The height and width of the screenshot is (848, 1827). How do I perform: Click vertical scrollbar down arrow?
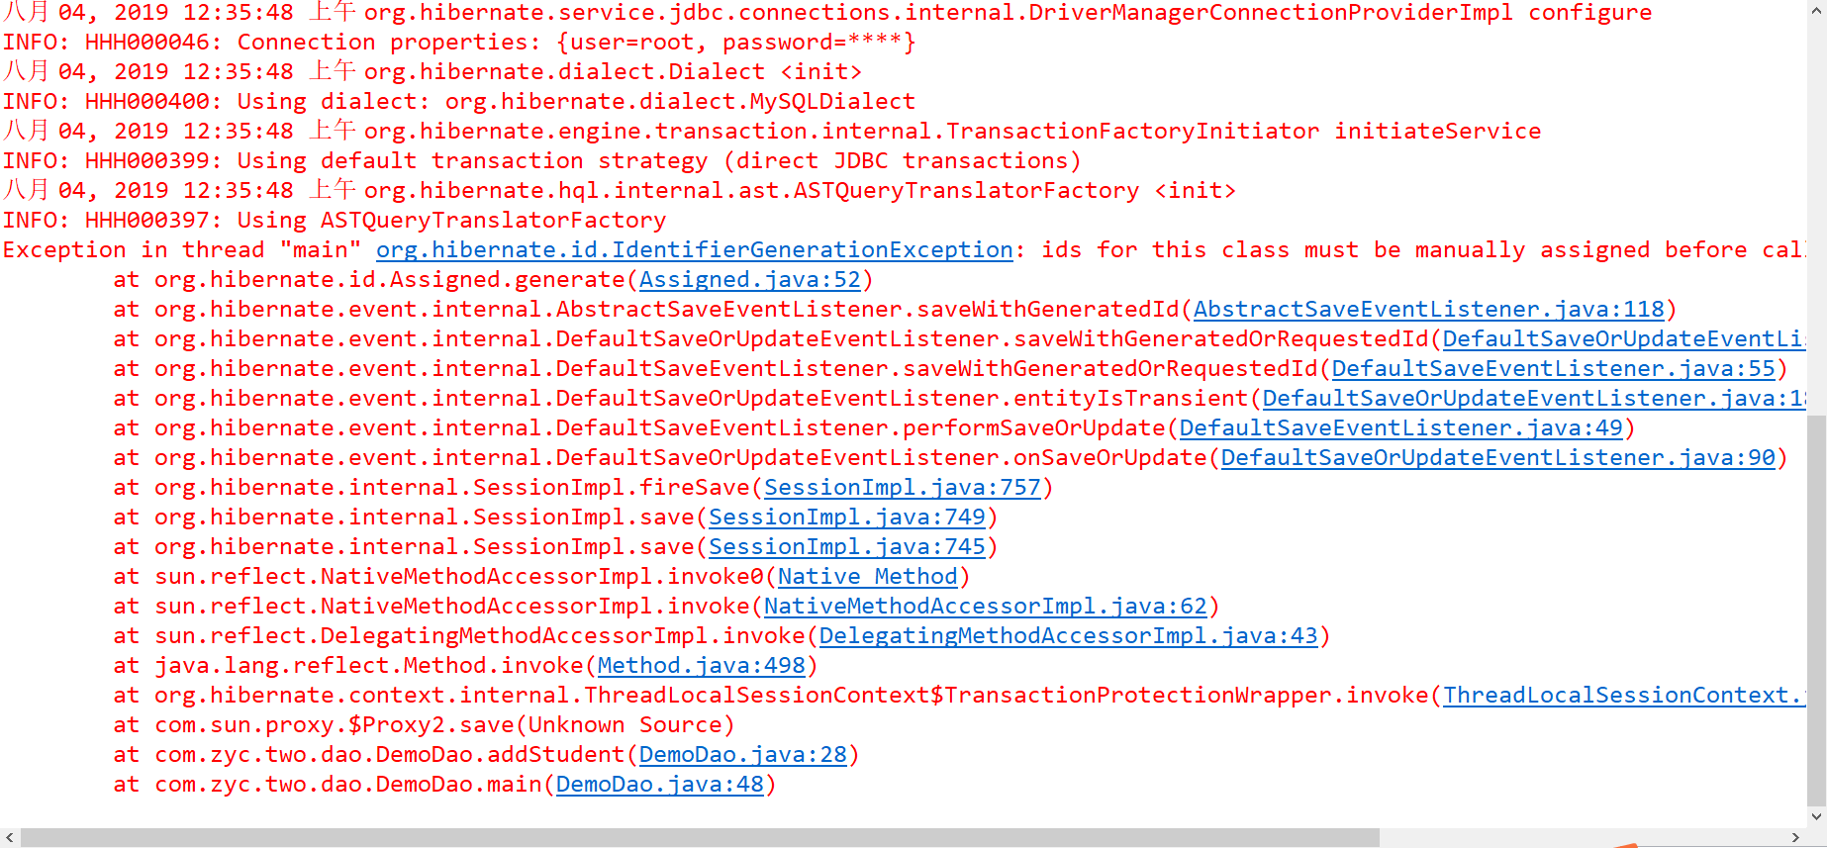click(x=1816, y=817)
